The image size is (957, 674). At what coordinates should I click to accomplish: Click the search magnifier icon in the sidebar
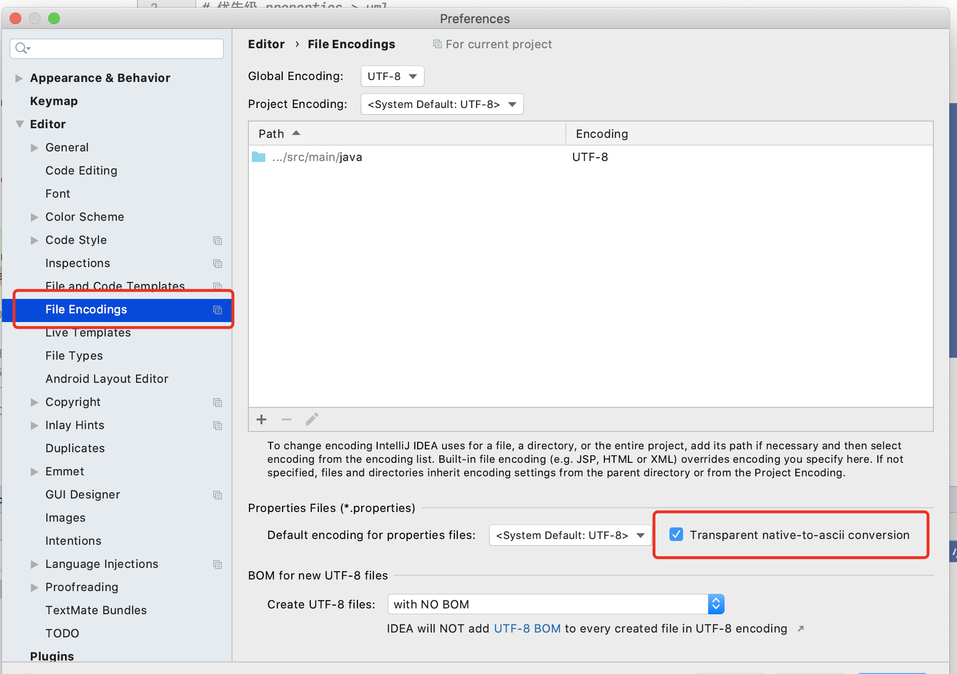pyautogui.click(x=22, y=48)
